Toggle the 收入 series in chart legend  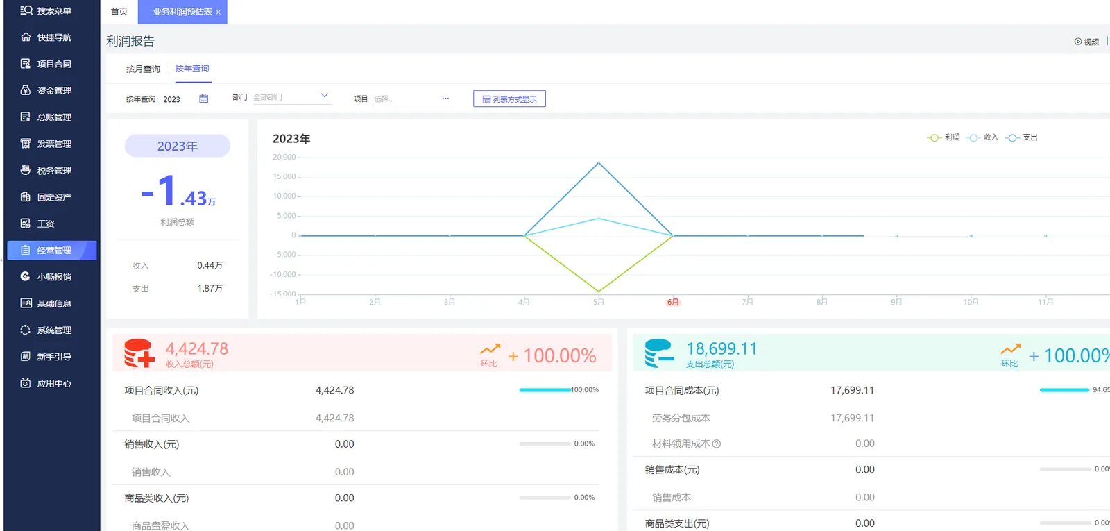[982, 137]
